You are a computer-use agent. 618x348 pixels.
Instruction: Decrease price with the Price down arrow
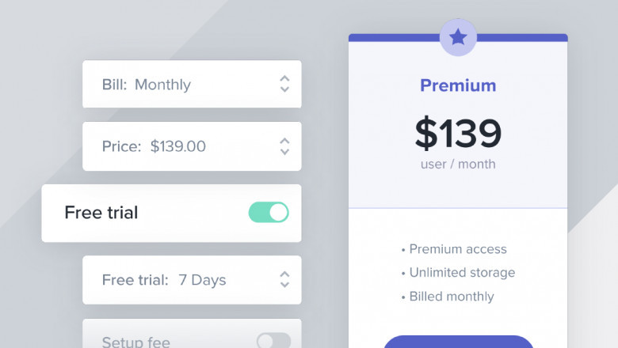tap(284, 151)
